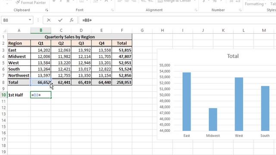Open the Clipboard group dialog launcher
Viewport: 276px width, 155px height.
47,10
